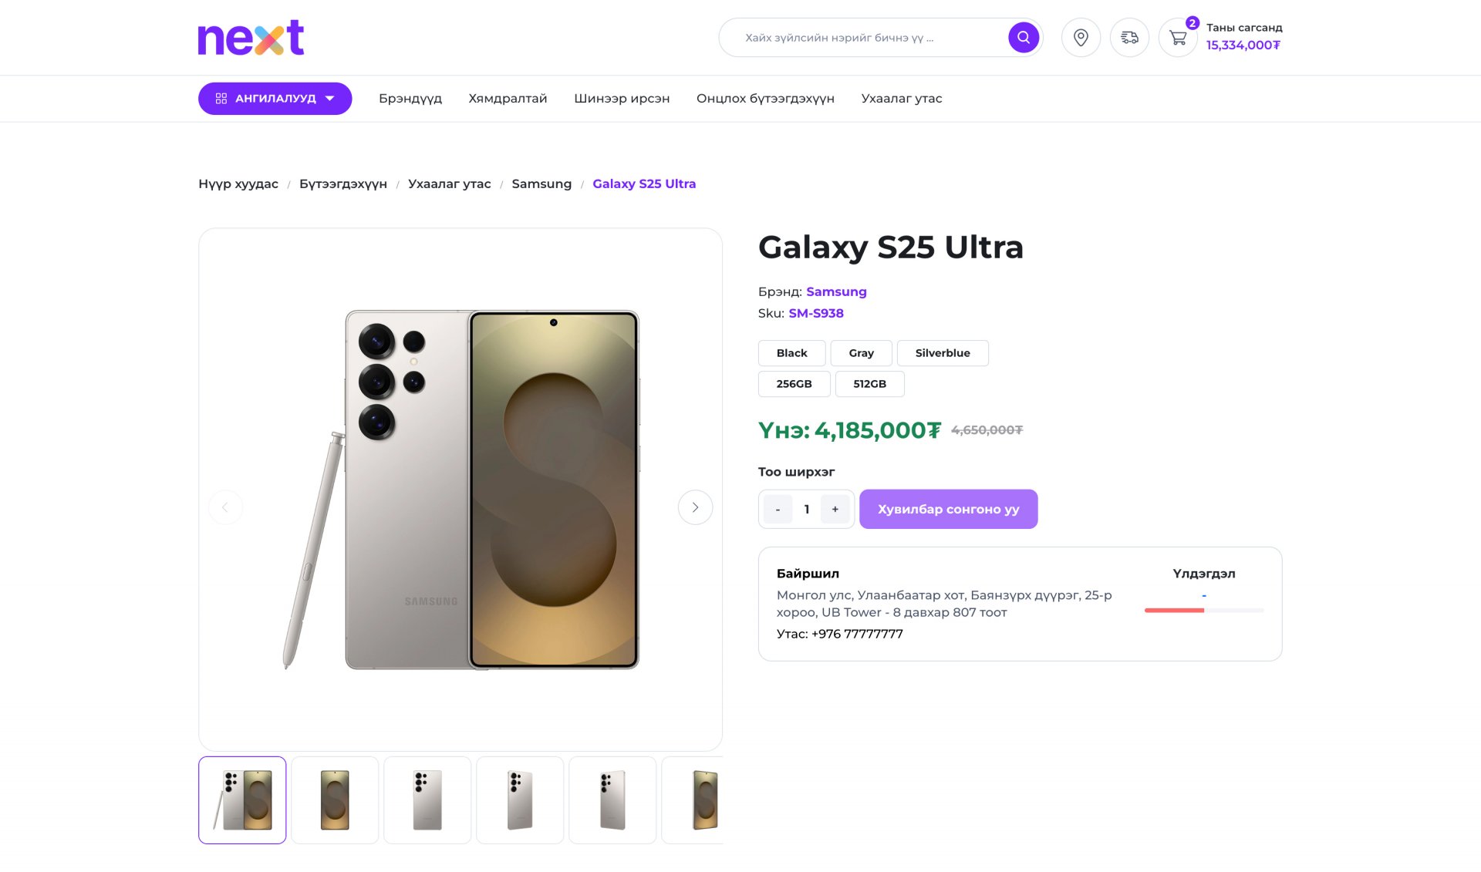Choose the 512GB storage option
The height and width of the screenshot is (872, 1481).
869,384
